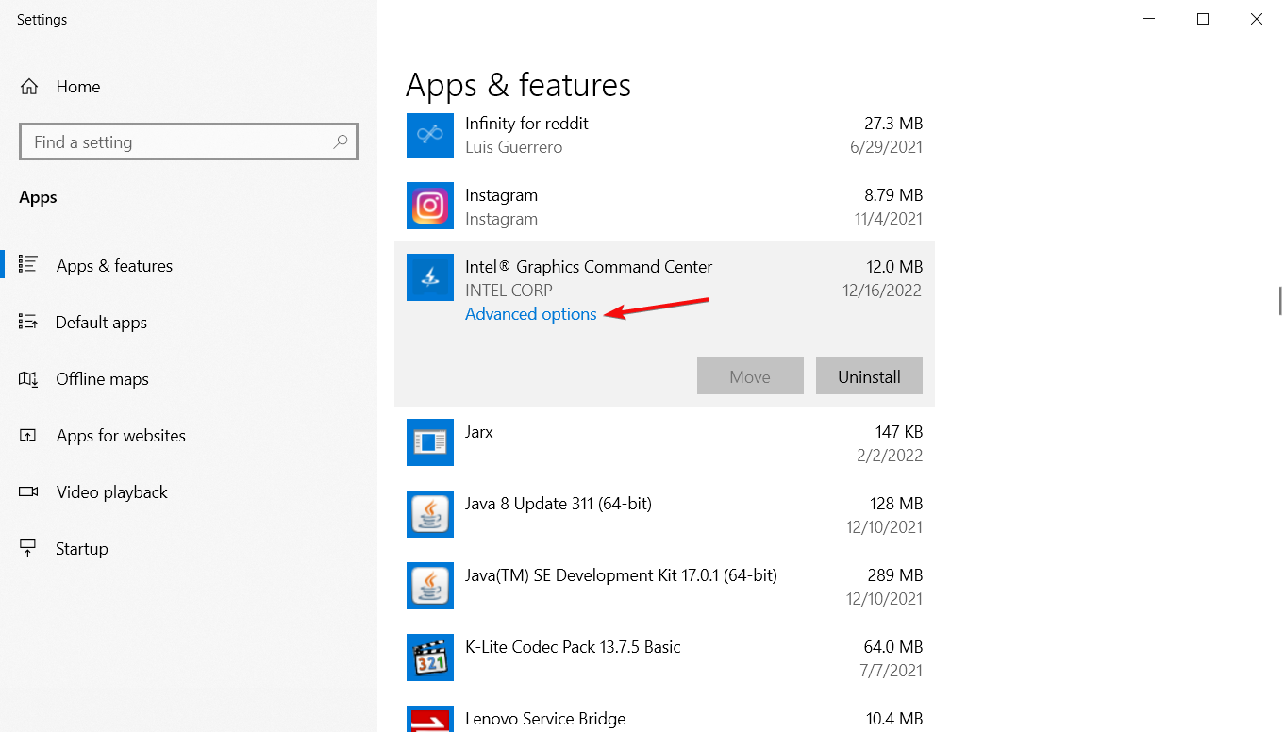Click the Default apps icon

[x=28, y=322]
